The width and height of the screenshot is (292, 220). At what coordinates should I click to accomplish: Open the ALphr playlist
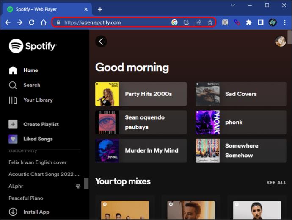[16, 186]
